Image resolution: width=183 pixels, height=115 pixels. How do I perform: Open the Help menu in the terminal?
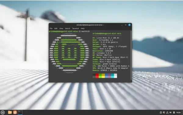click(x=83, y=28)
